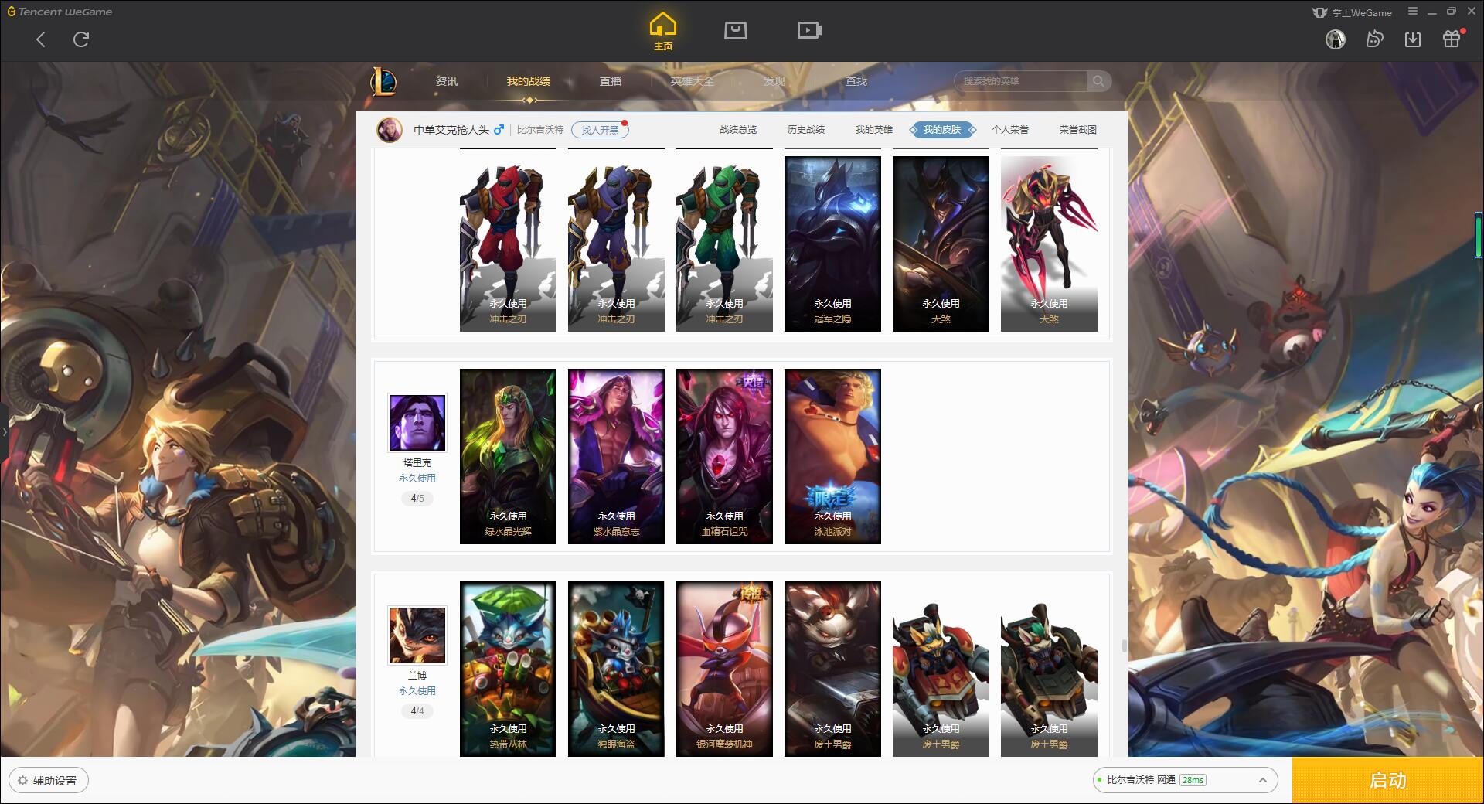This screenshot has height=804, width=1484.
Task: Click the 辅助设置 button
Action: pos(49,781)
